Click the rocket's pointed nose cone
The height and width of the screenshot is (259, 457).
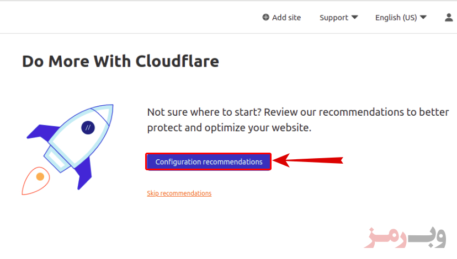coord(103,113)
